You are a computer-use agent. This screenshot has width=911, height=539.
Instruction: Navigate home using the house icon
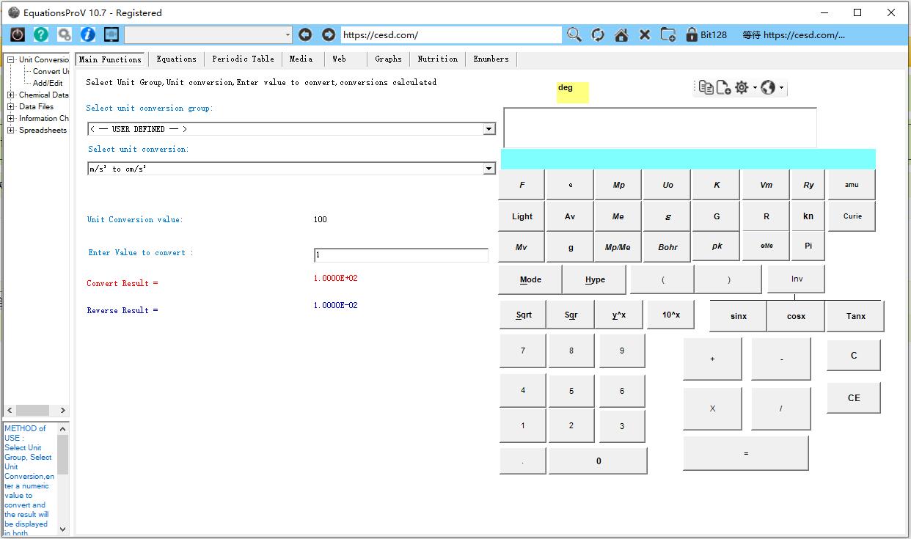coord(620,34)
